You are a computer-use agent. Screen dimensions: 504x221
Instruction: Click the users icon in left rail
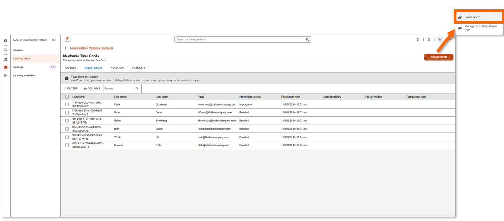[x=6, y=59]
